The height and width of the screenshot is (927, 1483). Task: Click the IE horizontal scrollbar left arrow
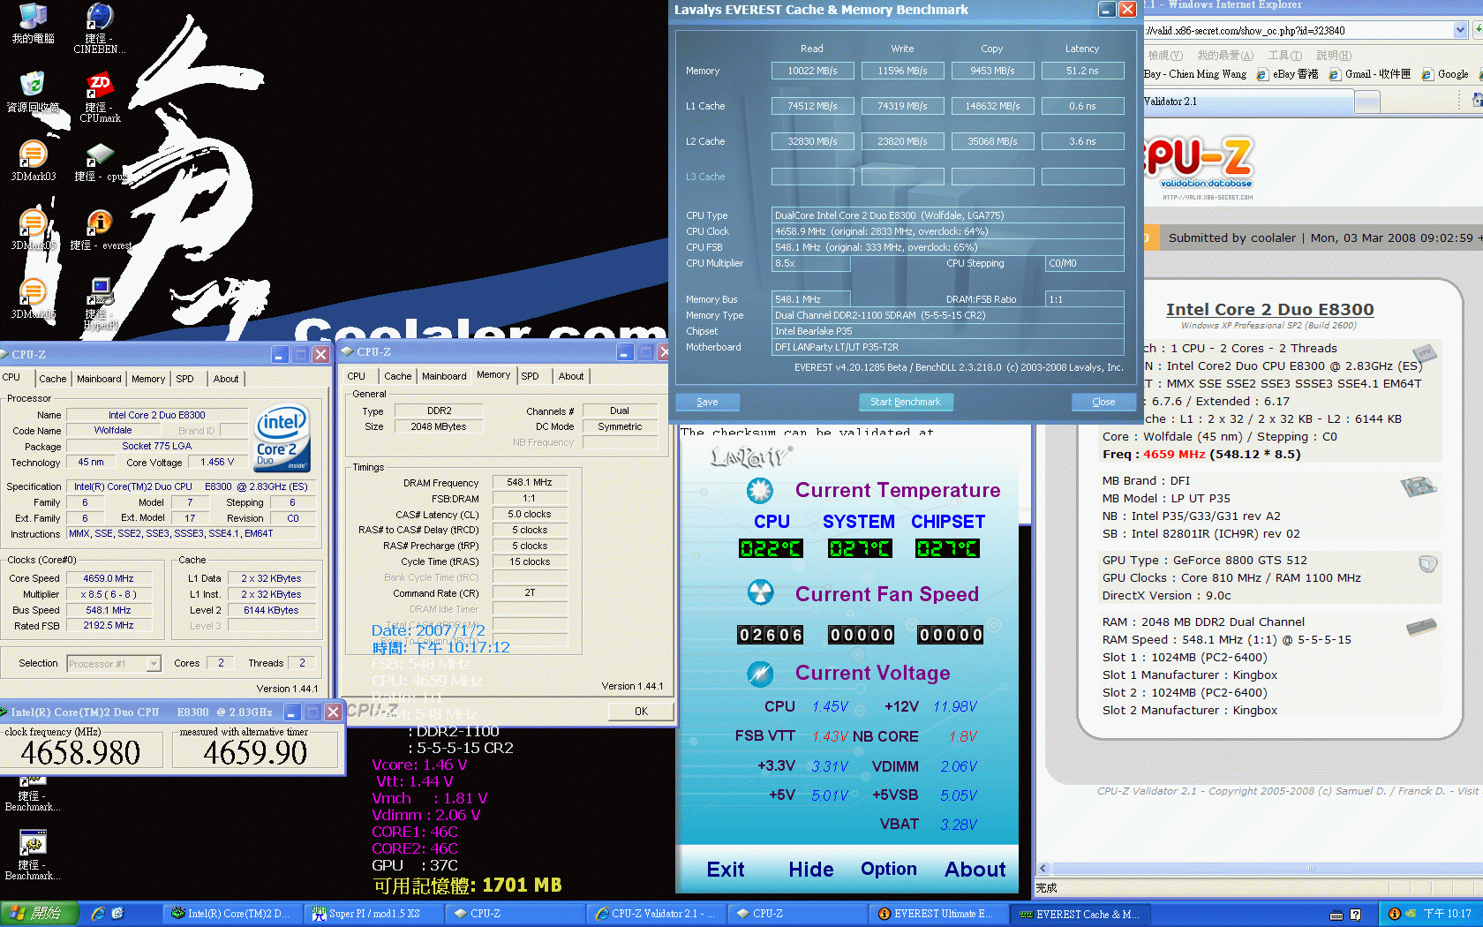pos(1043,869)
